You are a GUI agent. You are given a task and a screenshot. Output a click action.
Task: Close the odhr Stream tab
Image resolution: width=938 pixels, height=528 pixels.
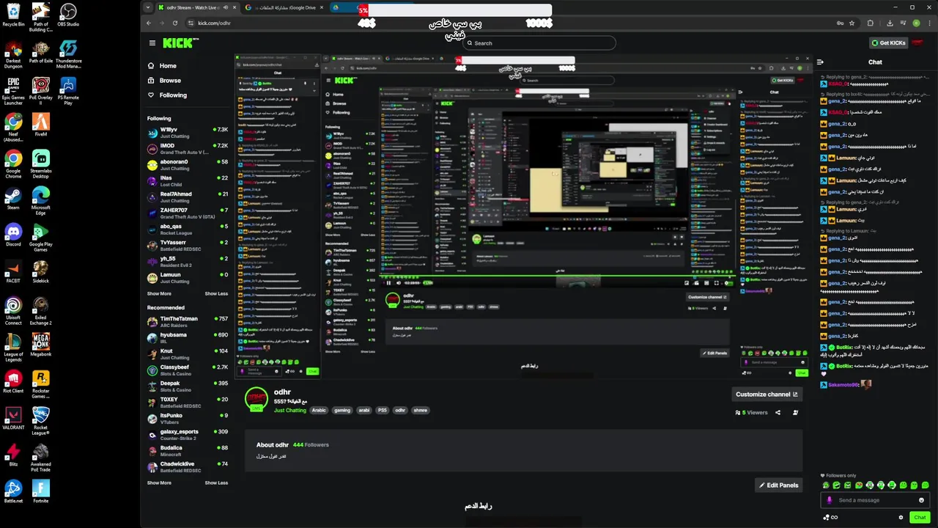pyautogui.click(x=234, y=7)
